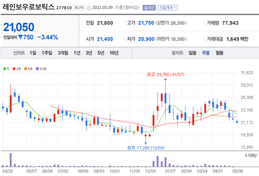Image resolution: width=259 pixels, height=176 pixels.
Task: Click the down-triangle icon next to 750
Action: pyautogui.click(x=21, y=37)
